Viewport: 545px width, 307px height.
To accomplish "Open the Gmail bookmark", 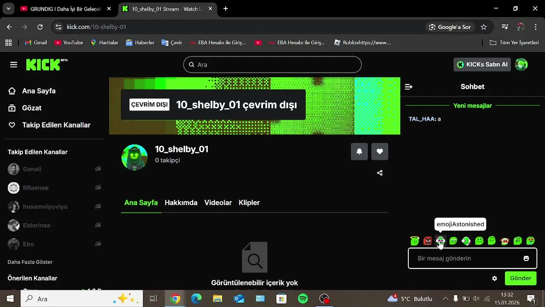I will click(x=36, y=43).
